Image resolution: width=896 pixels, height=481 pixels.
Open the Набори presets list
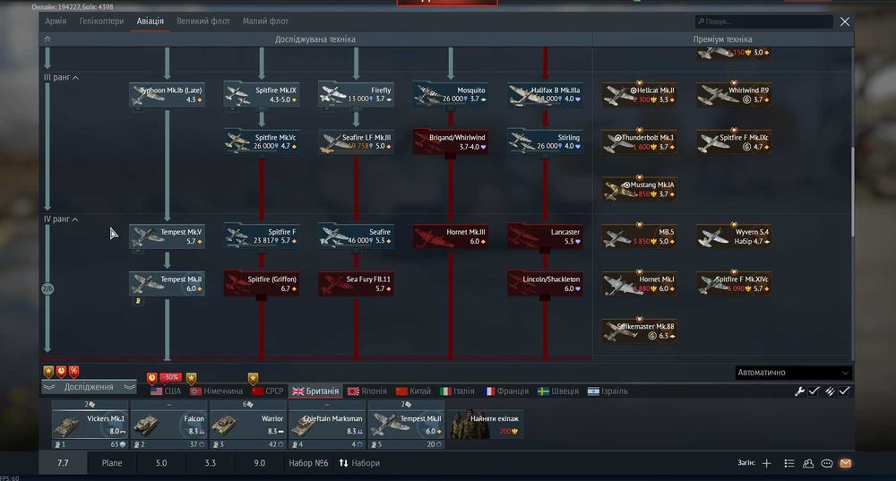coord(359,463)
